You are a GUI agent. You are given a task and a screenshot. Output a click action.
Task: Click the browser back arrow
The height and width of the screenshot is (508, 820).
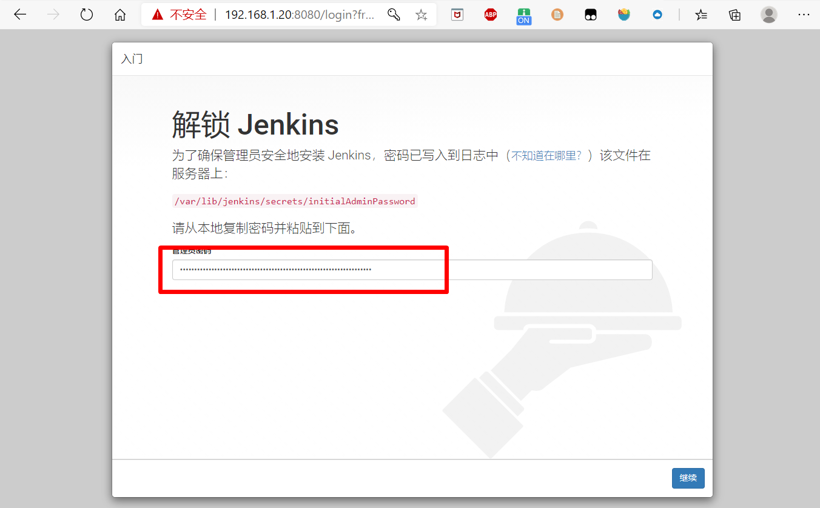pos(20,15)
